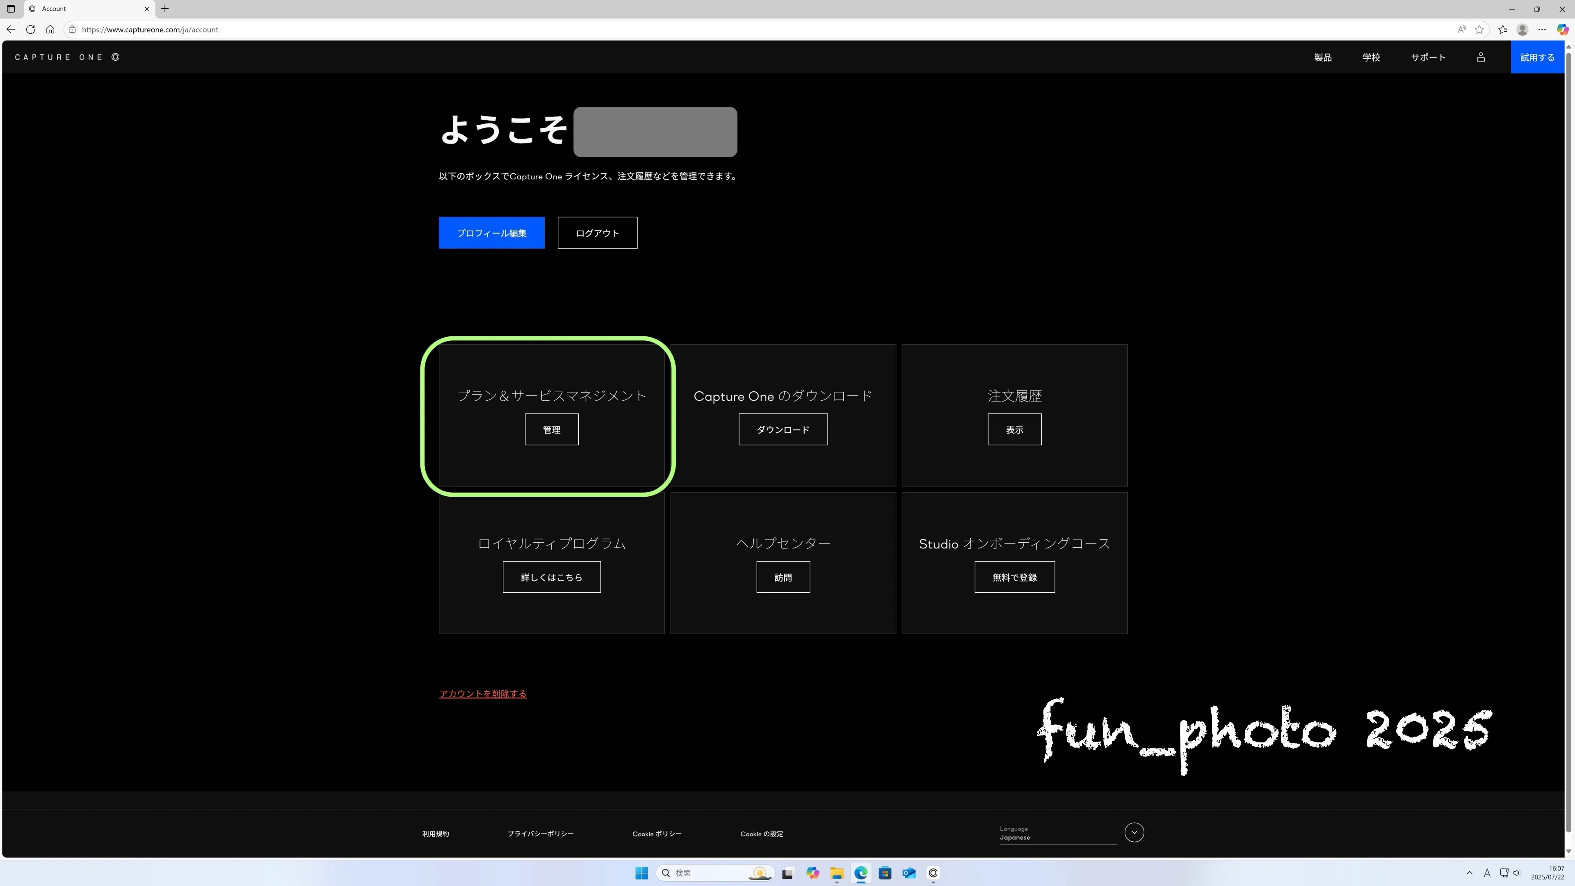This screenshot has width=1575, height=886.
Task: Open the Cookie の設定 footer link
Action: [761, 834]
